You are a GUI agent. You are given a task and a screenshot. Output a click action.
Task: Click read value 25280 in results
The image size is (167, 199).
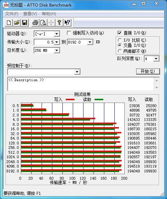point(151,106)
